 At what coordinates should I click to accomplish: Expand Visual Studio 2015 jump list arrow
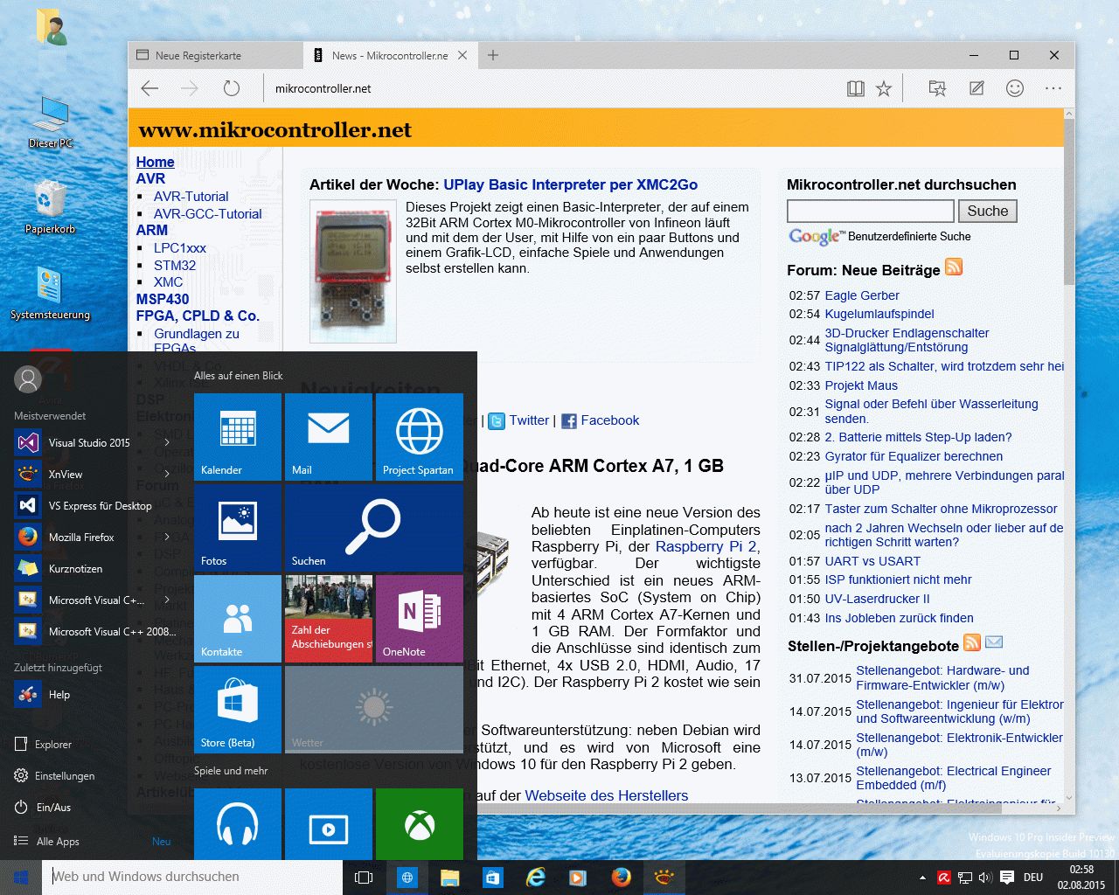coord(167,442)
